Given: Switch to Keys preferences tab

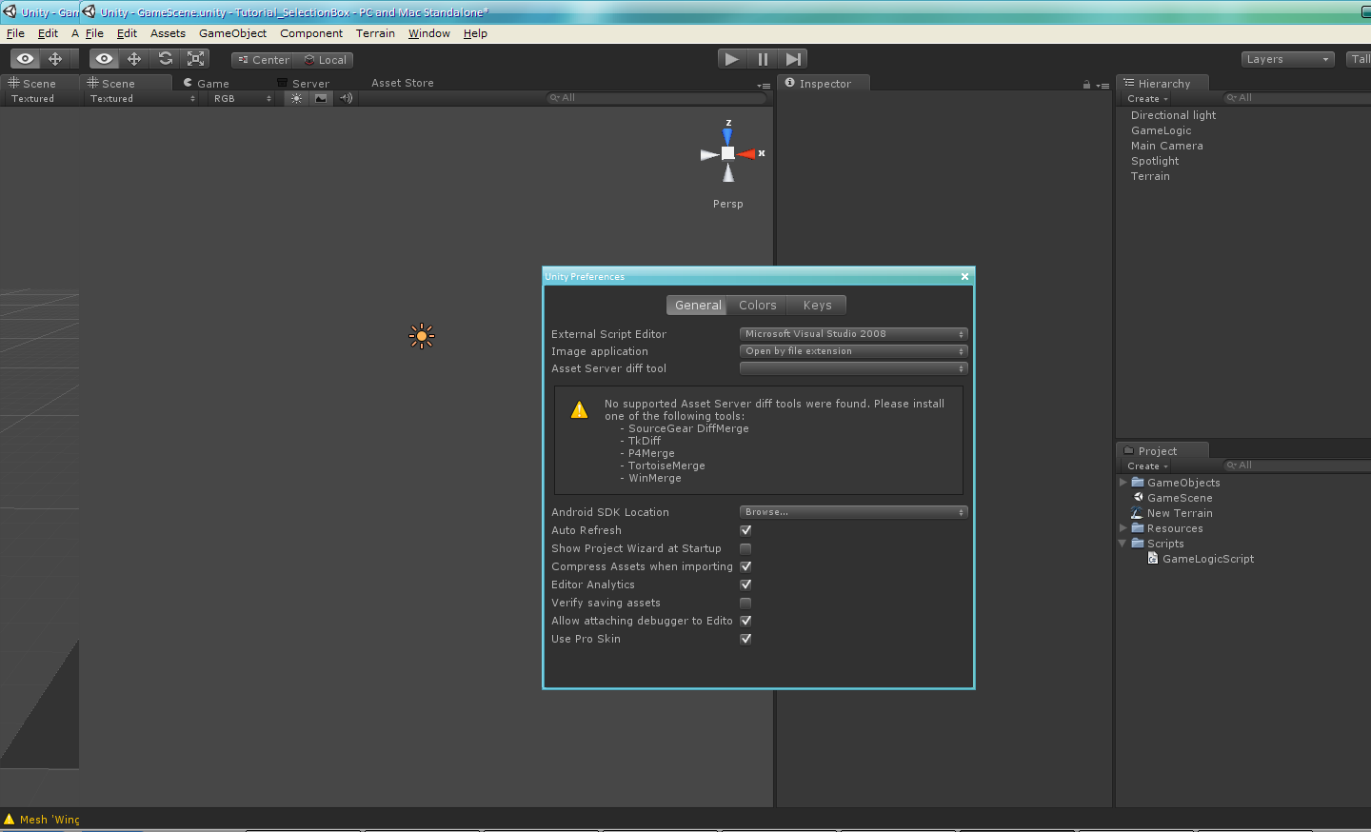Looking at the screenshot, I should (818, 306).
